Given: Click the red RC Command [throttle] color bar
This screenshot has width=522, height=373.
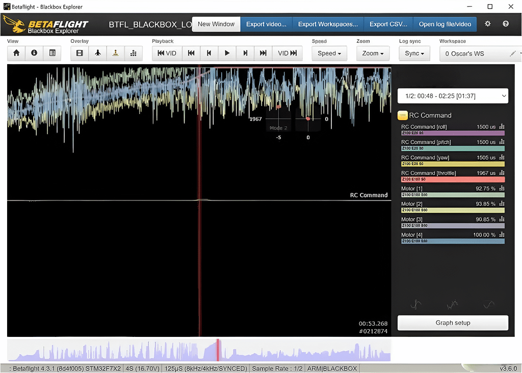Looking at the screenshot, I should coord(453,179).
